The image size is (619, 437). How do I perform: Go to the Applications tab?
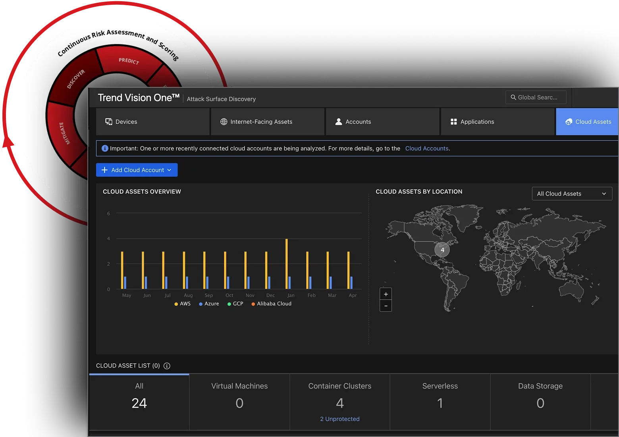(x=498, y=122)
